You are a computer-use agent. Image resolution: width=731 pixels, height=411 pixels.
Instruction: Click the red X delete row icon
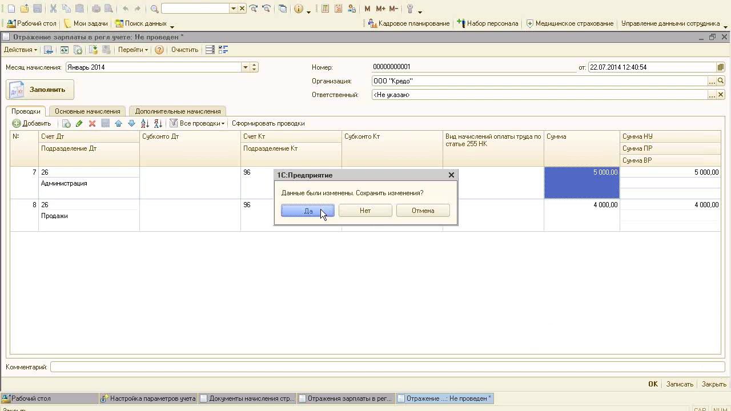coord(92,123)
